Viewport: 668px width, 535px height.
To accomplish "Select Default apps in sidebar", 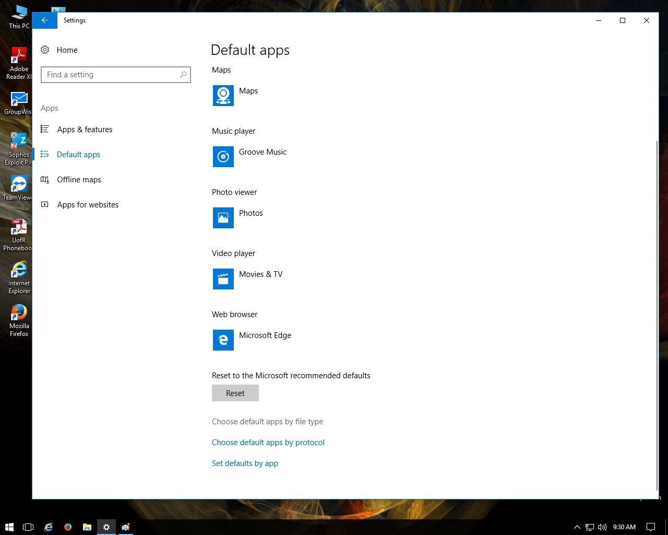I will [78, 155].
